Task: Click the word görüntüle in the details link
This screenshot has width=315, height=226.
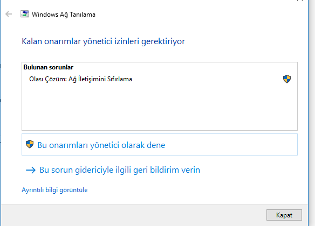Action: (73, 190)
